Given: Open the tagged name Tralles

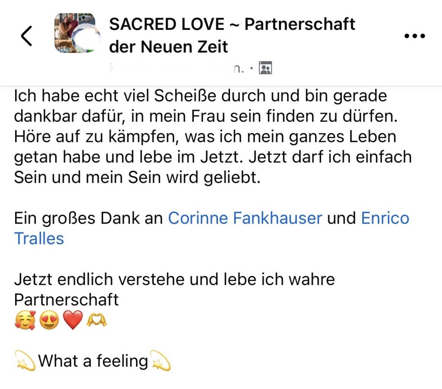Looking at the screenshot, I should pos(39,239).
